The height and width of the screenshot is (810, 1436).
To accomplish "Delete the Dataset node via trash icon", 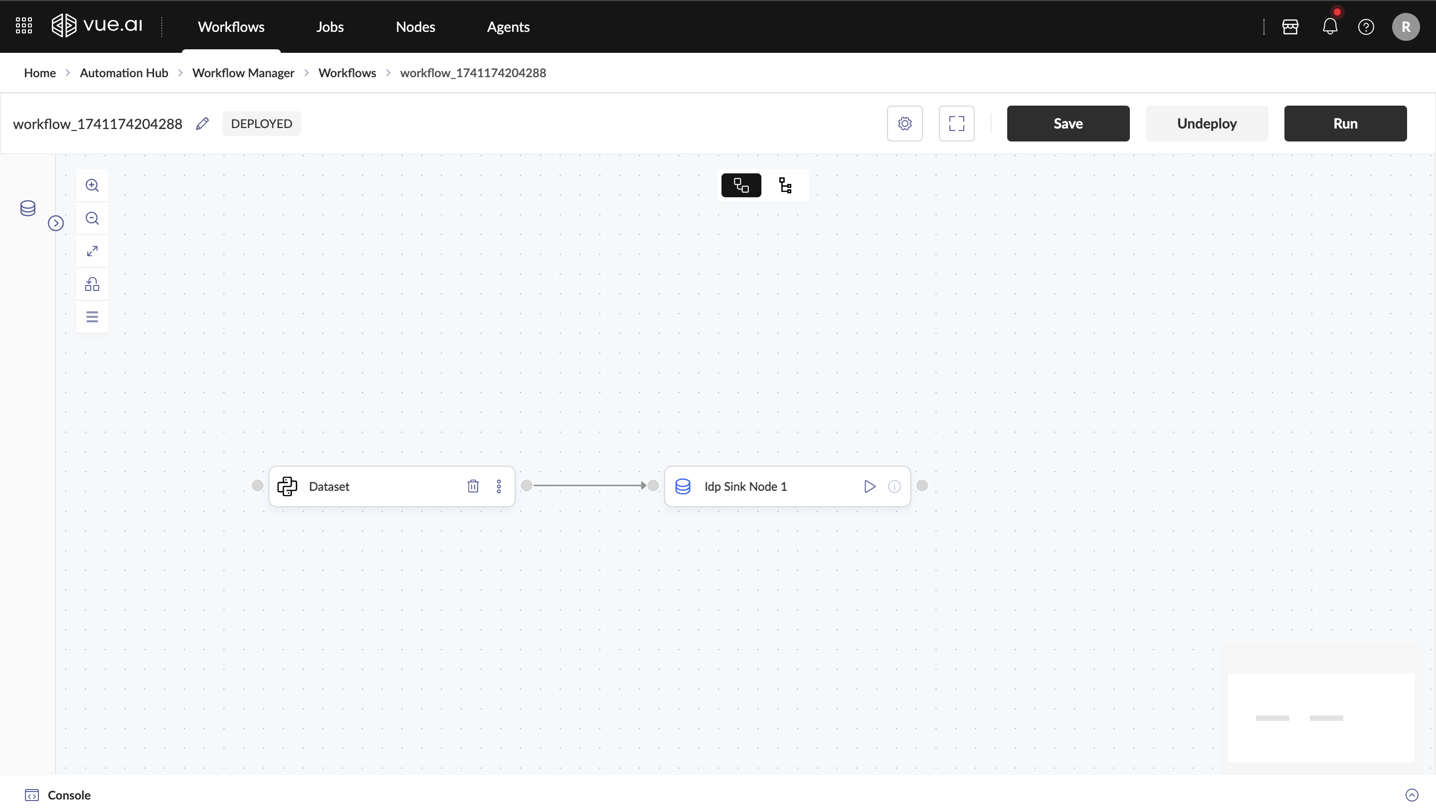I will [473, 486].
